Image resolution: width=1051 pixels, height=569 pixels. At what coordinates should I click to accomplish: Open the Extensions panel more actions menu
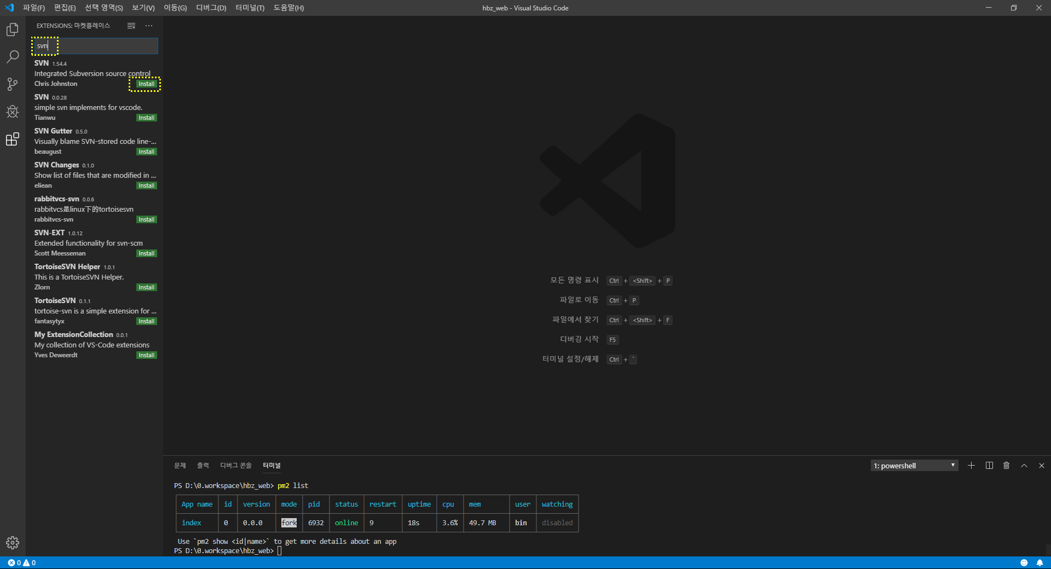coord(149,26)
